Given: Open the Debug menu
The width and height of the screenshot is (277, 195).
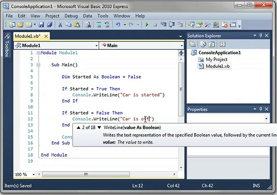Looking at the screenshot, I should 71,16.
